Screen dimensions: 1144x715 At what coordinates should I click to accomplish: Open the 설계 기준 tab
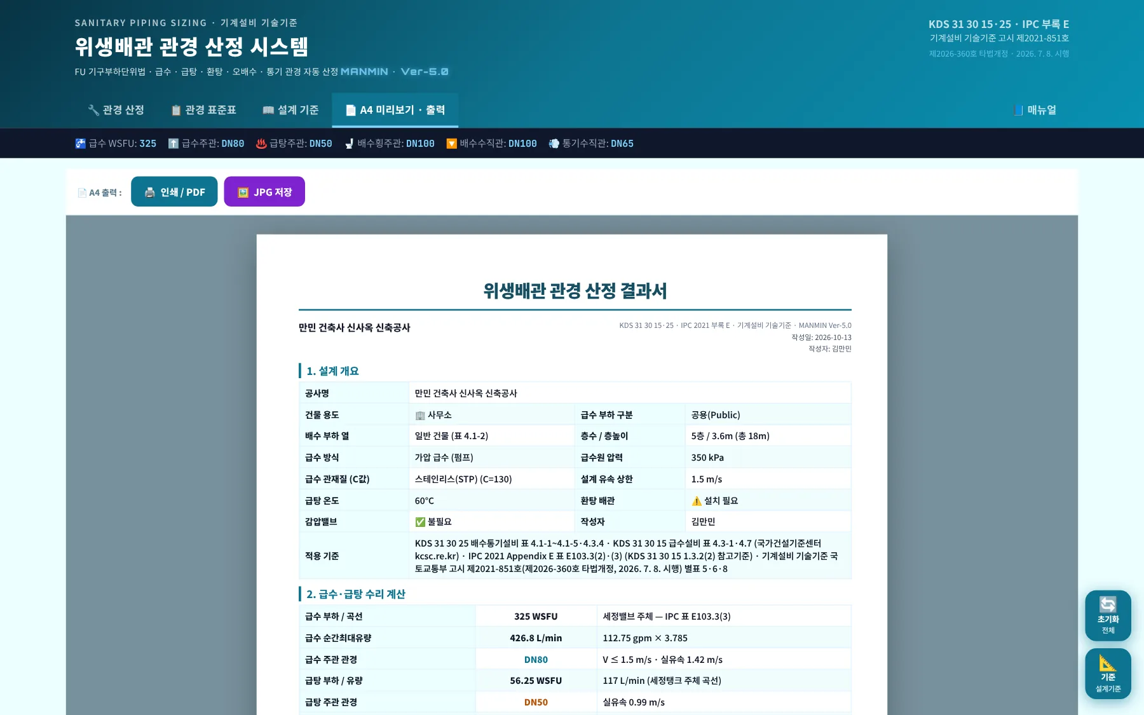click(290, 110)
